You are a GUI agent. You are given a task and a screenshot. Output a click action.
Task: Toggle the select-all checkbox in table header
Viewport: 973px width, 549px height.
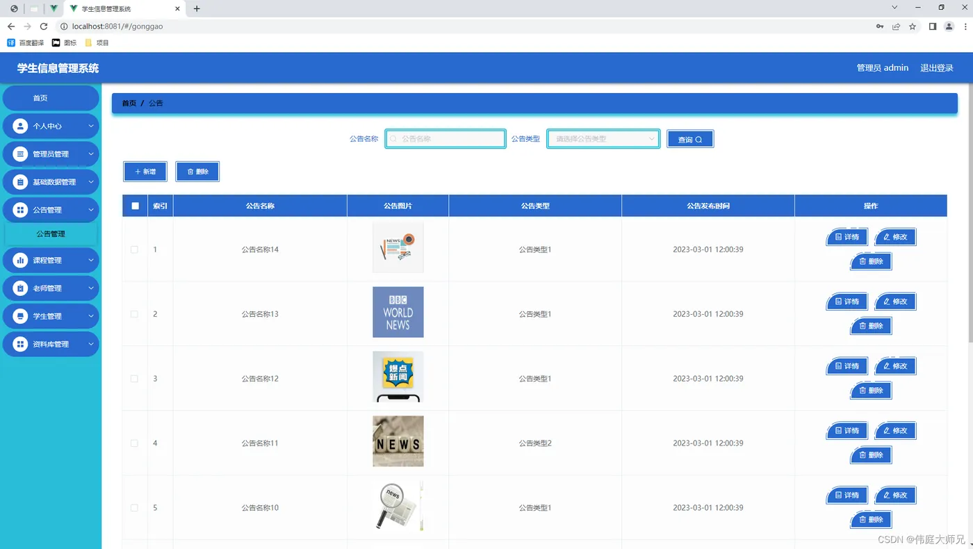(135, 206)
